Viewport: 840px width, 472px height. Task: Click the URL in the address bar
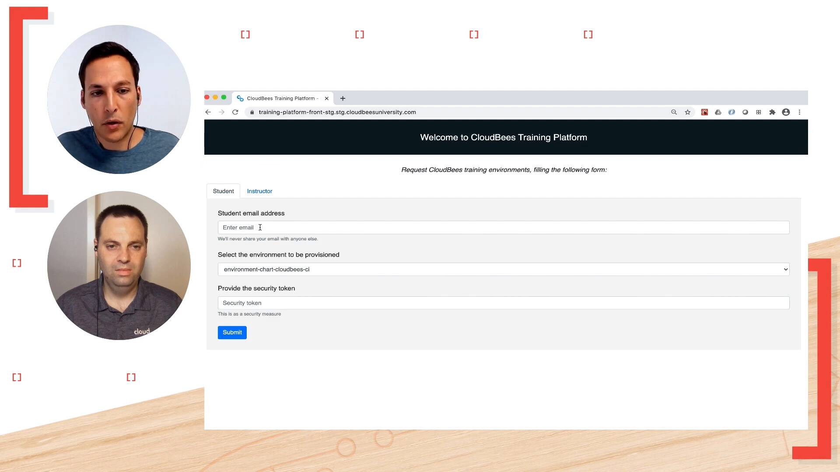[x=337, y=112]
